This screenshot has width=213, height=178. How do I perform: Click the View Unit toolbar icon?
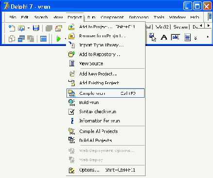click(12, 39)
